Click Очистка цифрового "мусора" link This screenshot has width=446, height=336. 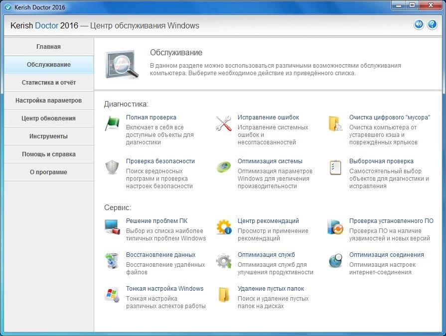pos(390,117)
